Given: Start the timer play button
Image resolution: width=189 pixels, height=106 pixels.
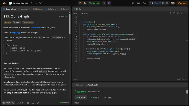Looking at the screenshot, I should 153,3.
